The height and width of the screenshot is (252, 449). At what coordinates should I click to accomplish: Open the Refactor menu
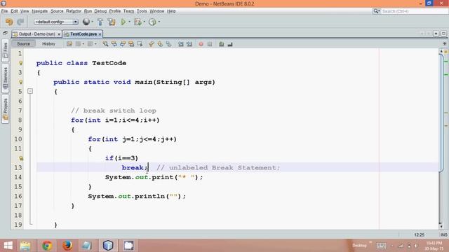74,11
